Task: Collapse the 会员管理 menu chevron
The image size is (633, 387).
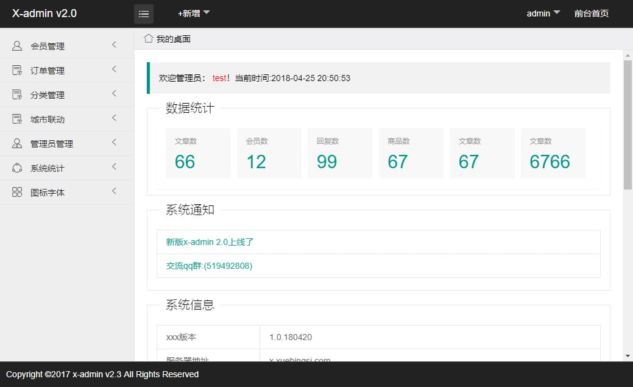Action: tap(114, 45)
